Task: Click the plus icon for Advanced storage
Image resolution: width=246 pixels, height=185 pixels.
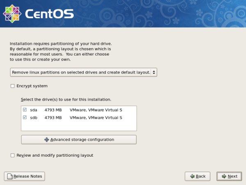Action: point(46,140)
